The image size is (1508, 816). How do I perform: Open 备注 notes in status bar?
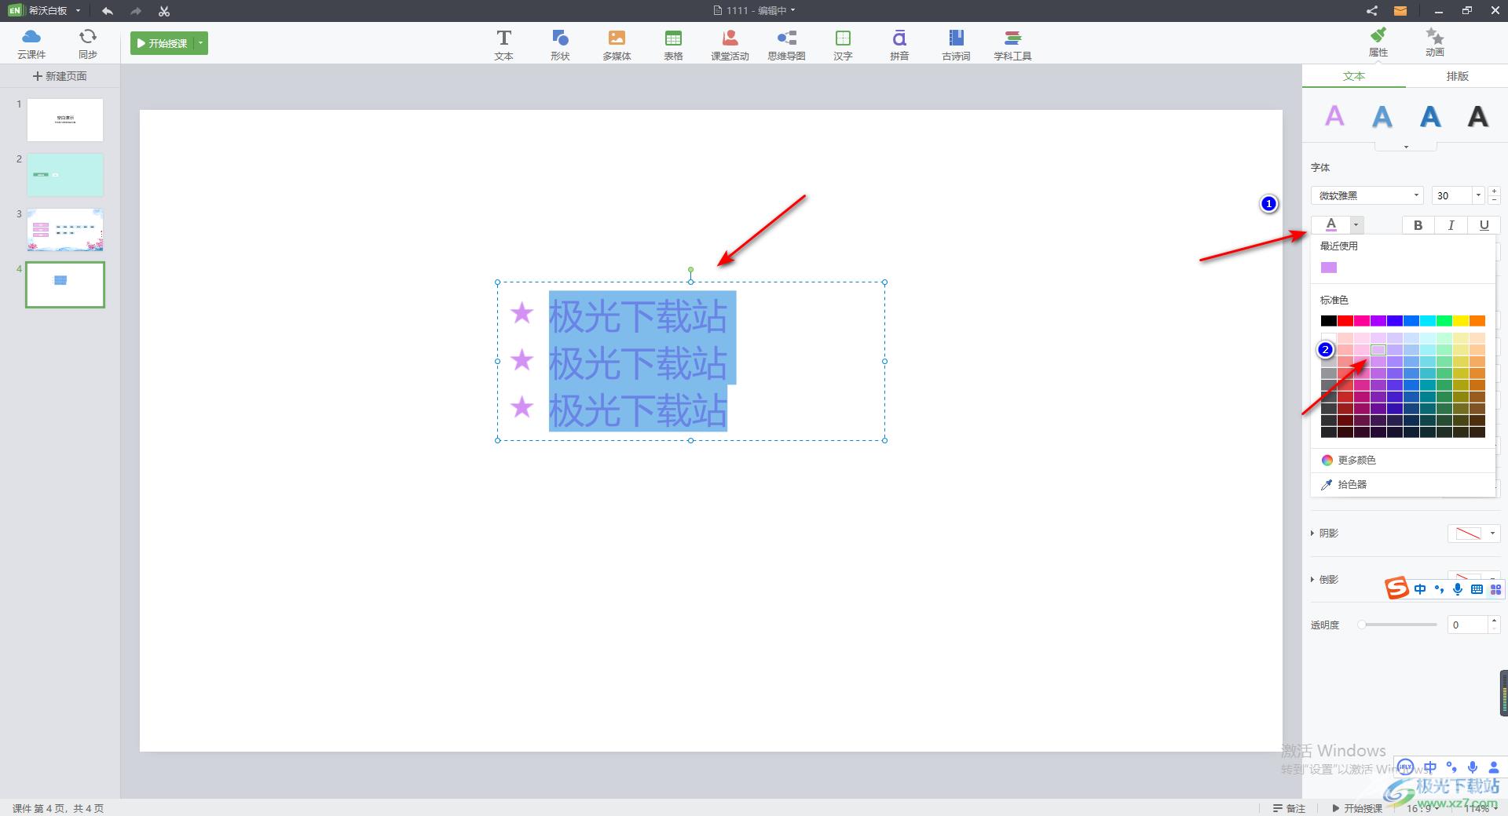tap(1290, 808)
